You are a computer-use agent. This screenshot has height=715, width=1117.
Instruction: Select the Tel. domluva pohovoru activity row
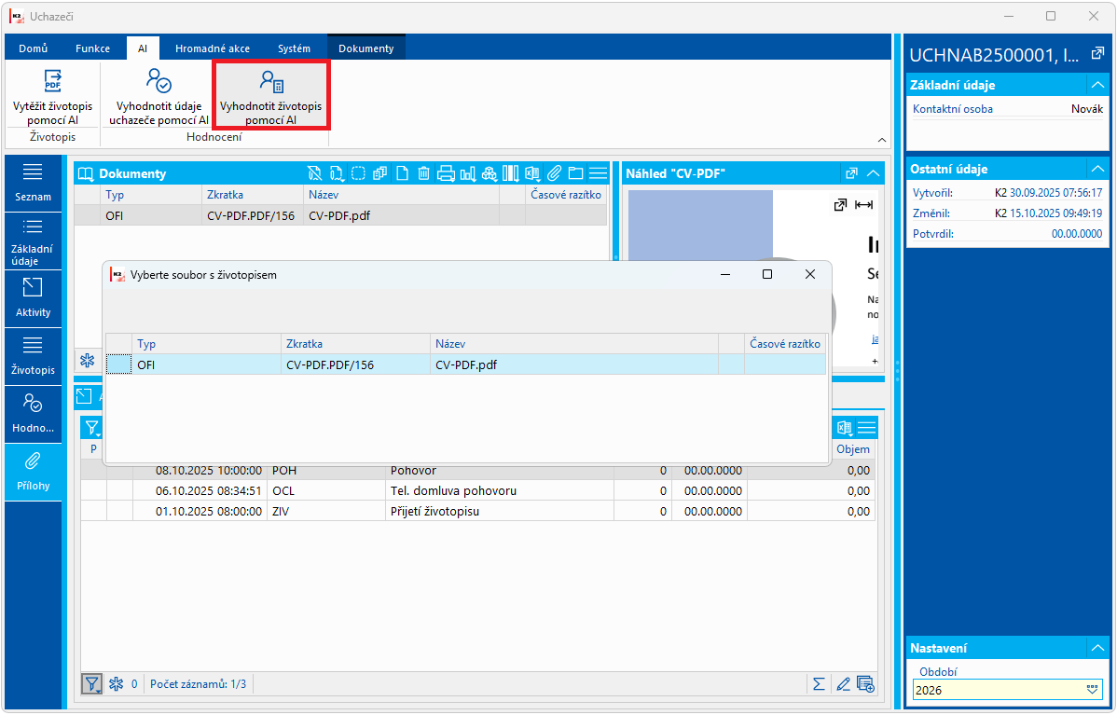[x=478, y=490]
